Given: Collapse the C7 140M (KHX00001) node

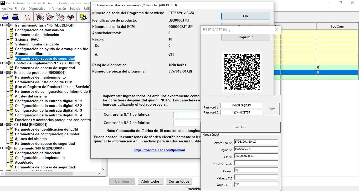Looking at the screenshot, I should 2,125.
